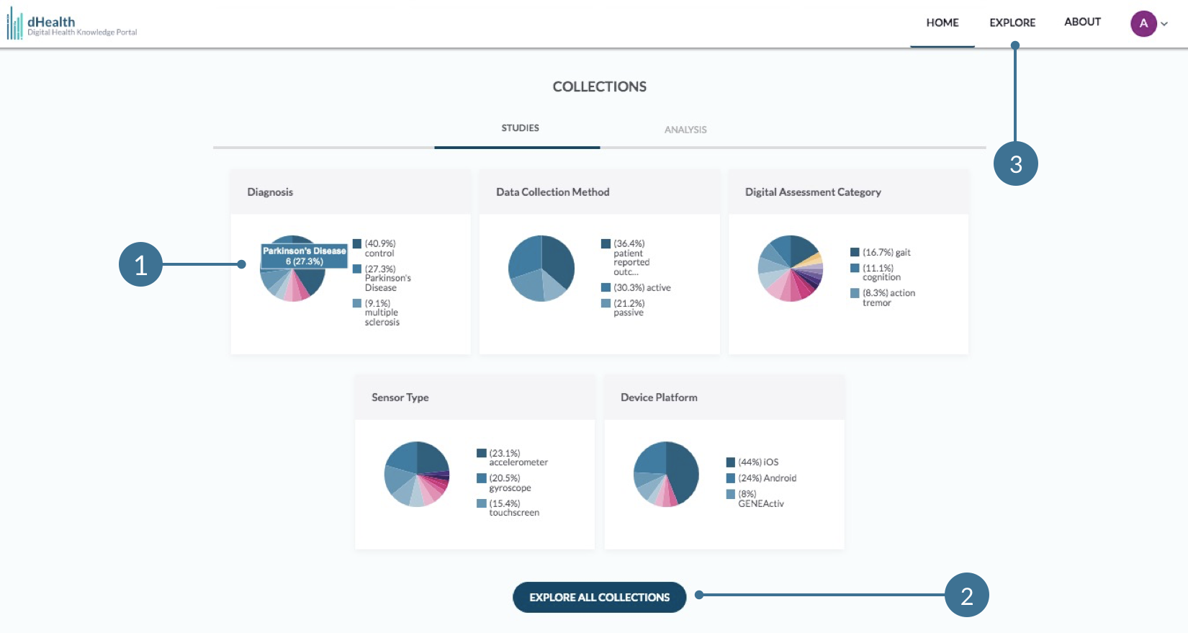The height and width of the screenshot is (633, 1188).
Task: Click the "Data Collection Method" card heading
Action: click(x=553, y=192)
